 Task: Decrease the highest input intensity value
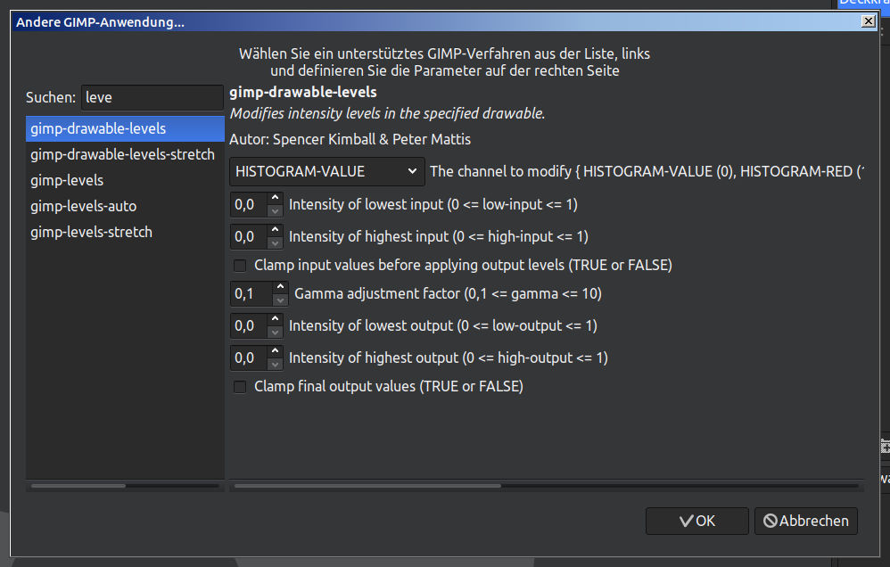click(x=276, y=243)
